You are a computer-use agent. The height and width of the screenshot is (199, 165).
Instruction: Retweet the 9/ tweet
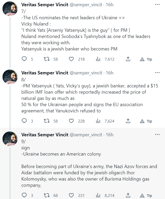click(x=47, y=195)
